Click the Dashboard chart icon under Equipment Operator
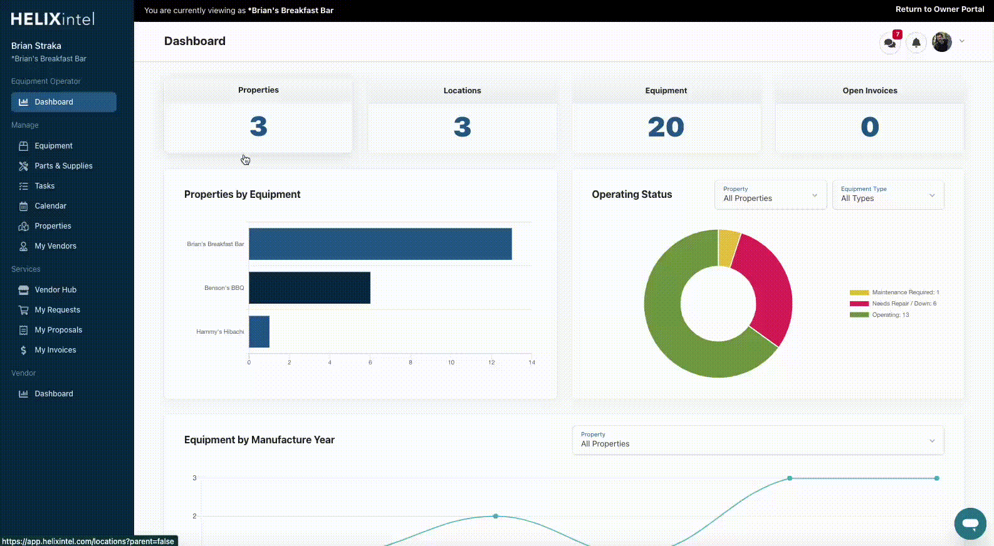 [23, 102]
